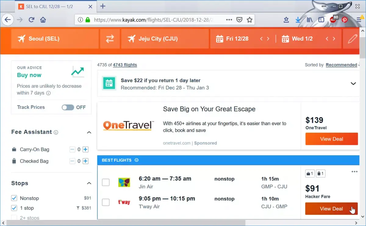
Task: Click the Buy now advice text
Action: (29, 75)
